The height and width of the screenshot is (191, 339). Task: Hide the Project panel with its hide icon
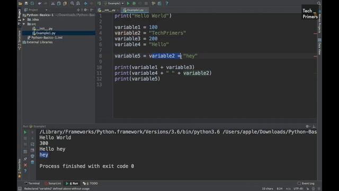pyautogui.click(x=92, y=10)
